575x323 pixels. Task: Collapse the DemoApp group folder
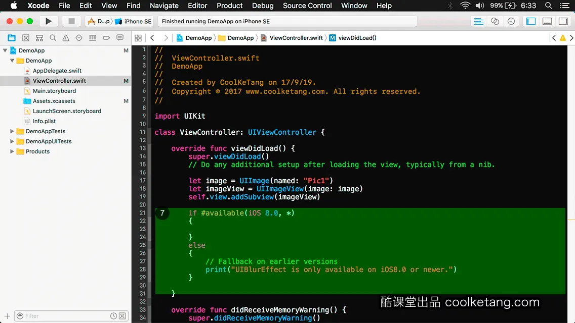[12, 61]
